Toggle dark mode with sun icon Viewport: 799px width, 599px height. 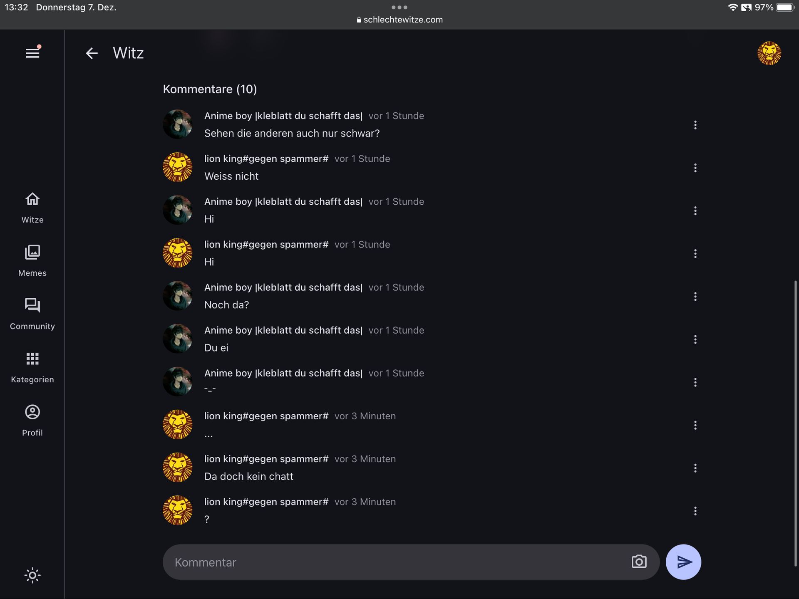click(x=32, y=574)
